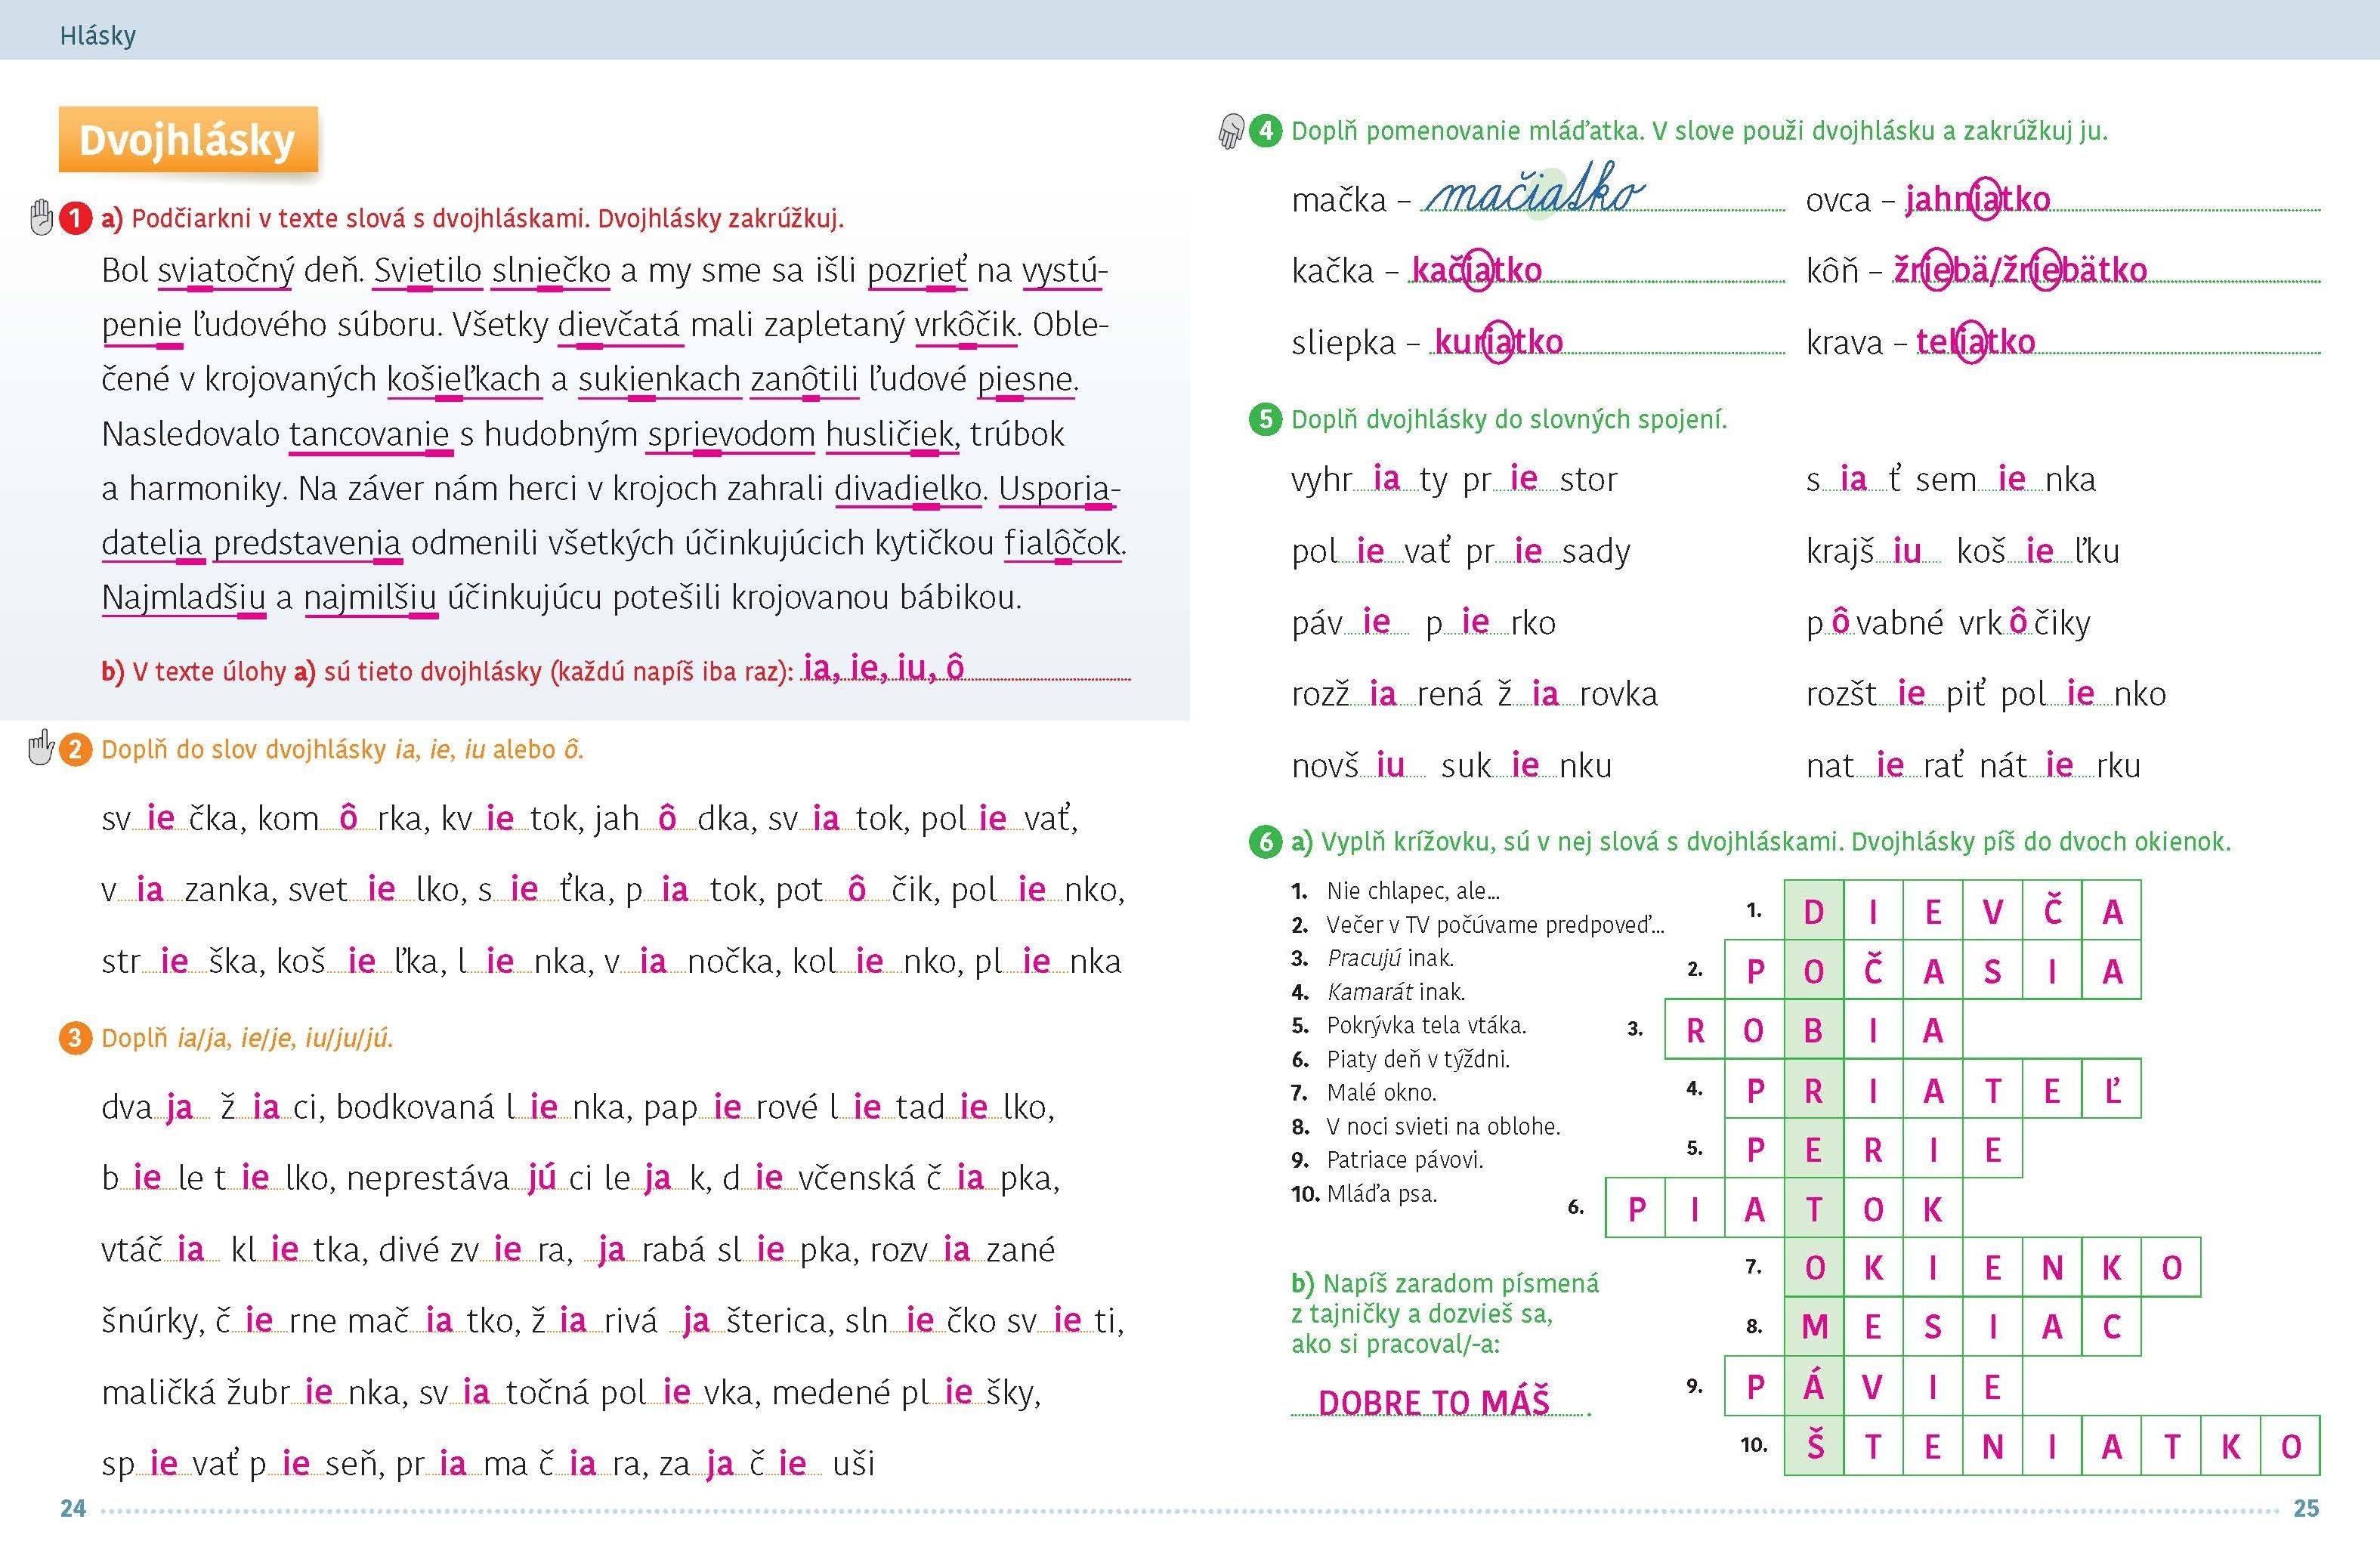Viewport: 2380px width, 1547px height.
Task: Click the Hlásky header label
Action: click(x=98, y=36)
